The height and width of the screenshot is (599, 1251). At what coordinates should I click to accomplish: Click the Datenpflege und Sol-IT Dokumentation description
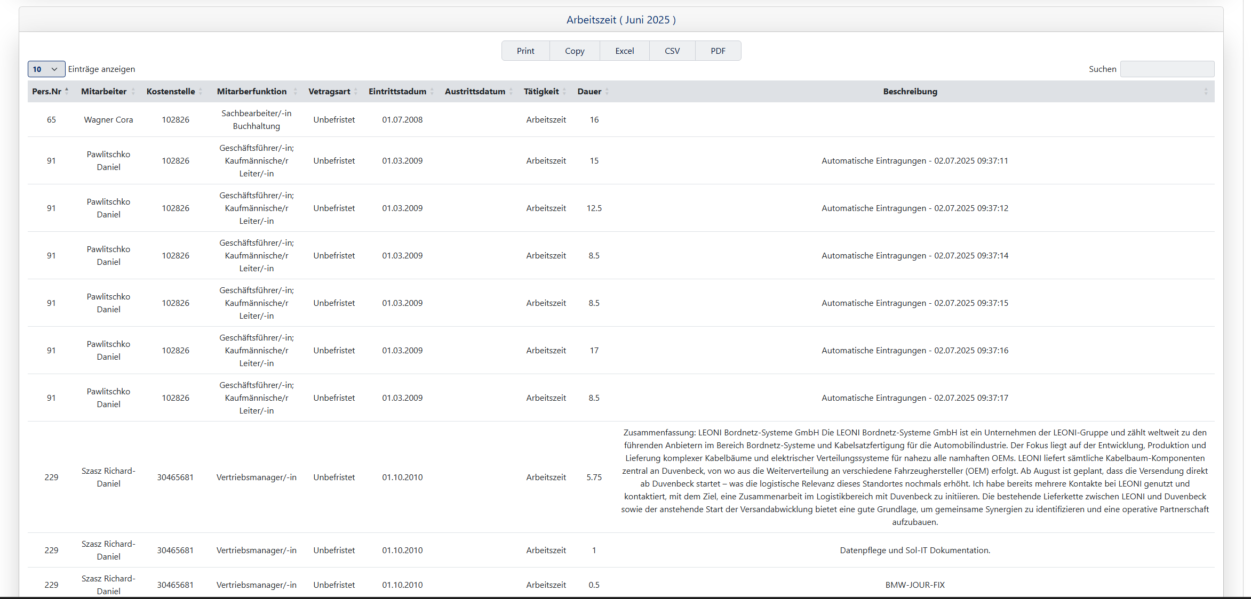(914, 550)
